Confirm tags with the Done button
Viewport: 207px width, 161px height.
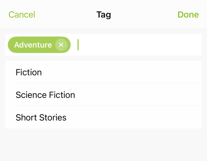click(188, 14)
